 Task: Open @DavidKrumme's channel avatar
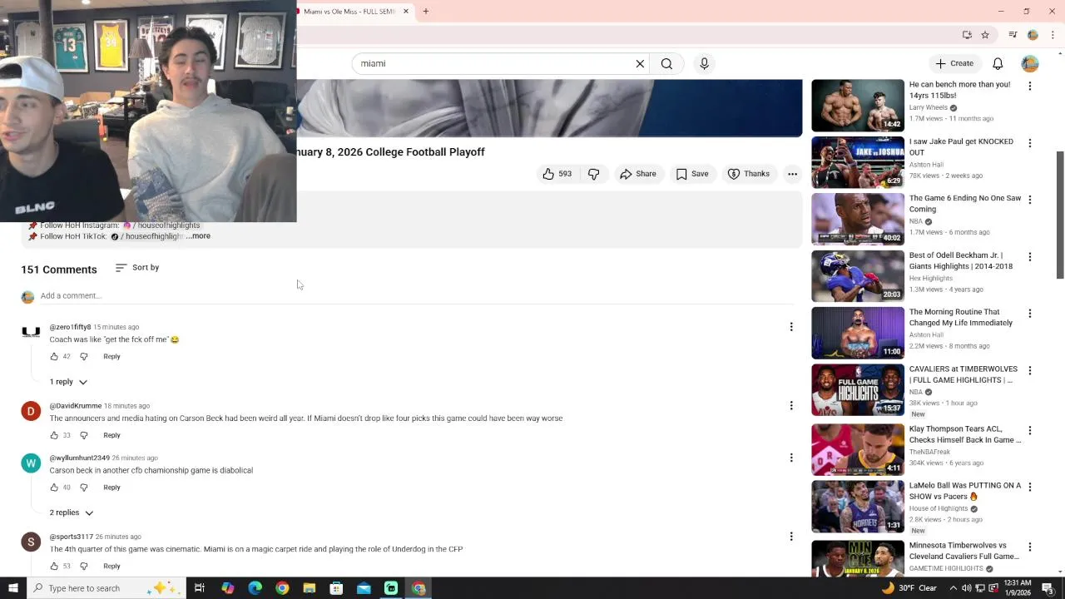coord(31,410)
